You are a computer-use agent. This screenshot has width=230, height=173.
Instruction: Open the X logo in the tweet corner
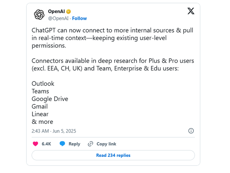pos(191,11)
